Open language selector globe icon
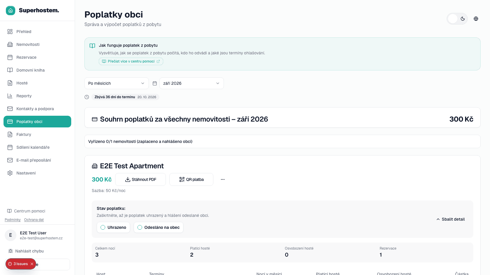This screenshot has width=490, height=275. click(476, 19)
